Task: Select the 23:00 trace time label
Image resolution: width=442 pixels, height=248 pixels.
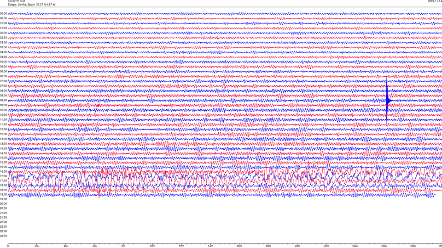Action: (x=3, y=231)
